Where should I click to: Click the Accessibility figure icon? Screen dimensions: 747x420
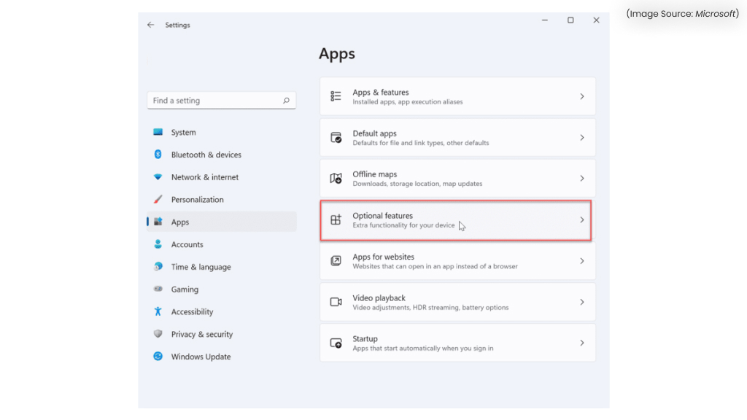pyautogui.click(x=158, y=311)
